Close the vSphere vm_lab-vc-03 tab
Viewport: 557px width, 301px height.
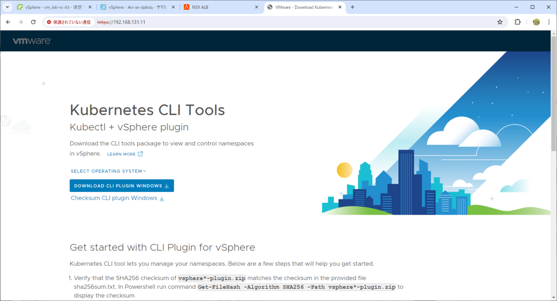[x=89, y=7]
